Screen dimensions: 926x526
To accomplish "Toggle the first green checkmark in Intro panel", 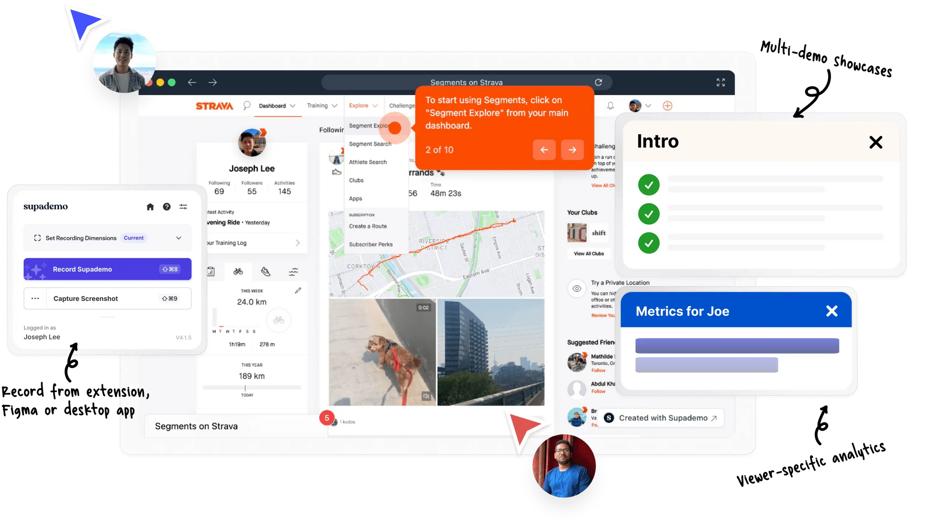I will click(649, 184).
